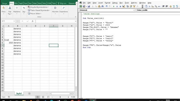The width and height of the screenshot is (180, 101).
Task: Open Properties Window icon in VBA toolbar
Action: [131, 6]
